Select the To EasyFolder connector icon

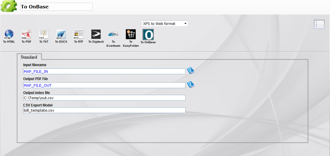(131, 34)
